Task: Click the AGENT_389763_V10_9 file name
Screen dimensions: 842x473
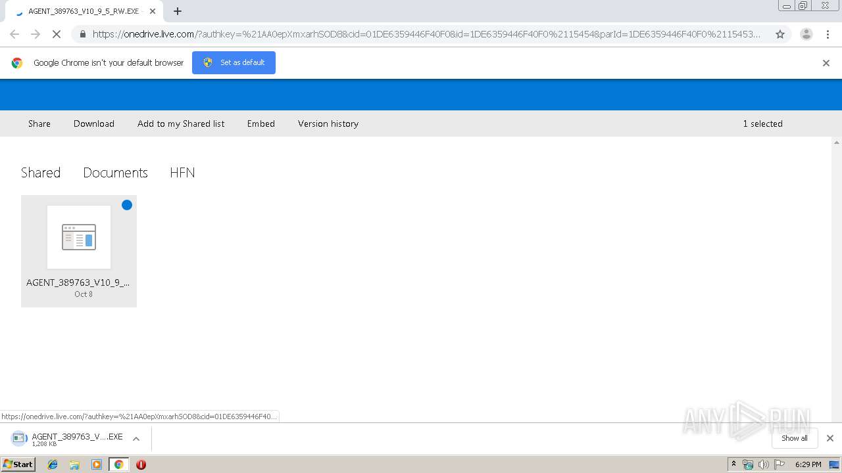Action: [78, 282]
